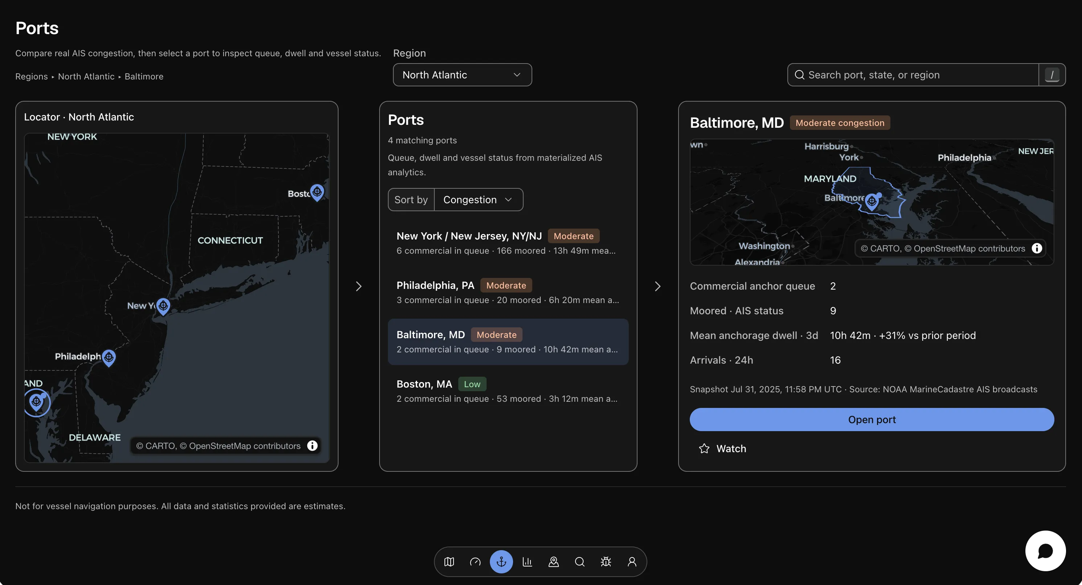Click the Commercial anchor queue value 2
1082x585 pixels.
833,286
